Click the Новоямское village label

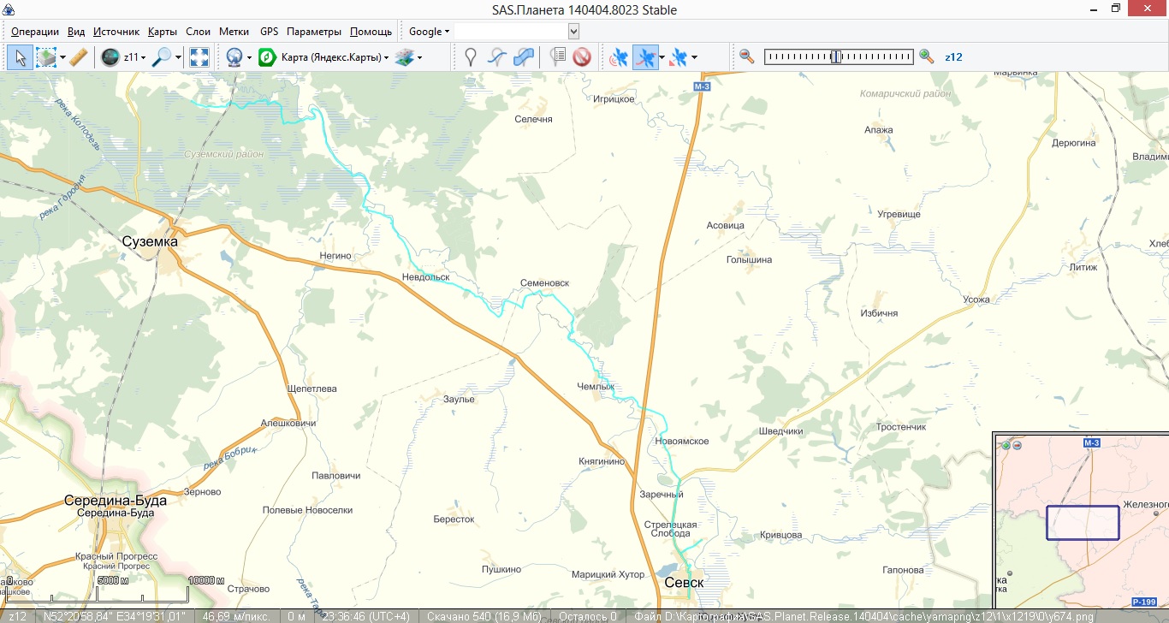pos(681,442)
